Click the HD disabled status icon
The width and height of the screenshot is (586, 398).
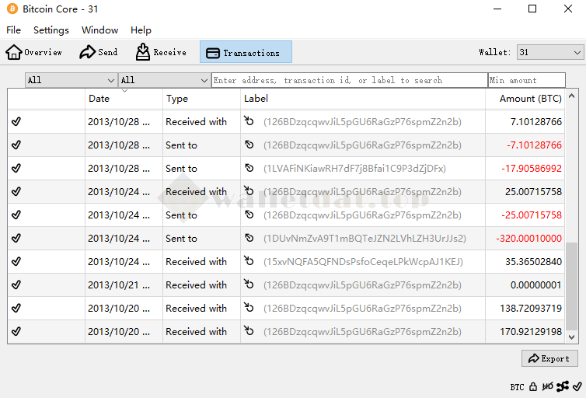coord(548,386)
